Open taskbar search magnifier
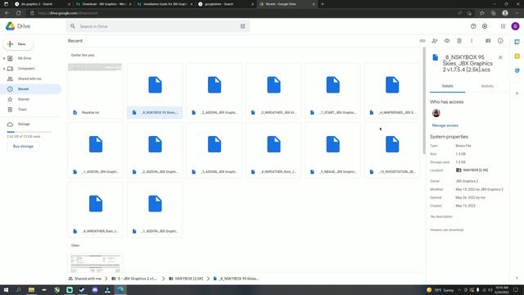524x295 pixels. (18, 290)
